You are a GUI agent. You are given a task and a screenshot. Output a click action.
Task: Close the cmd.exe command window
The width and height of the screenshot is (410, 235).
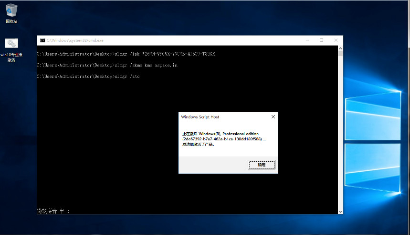[x=336, y=40]
